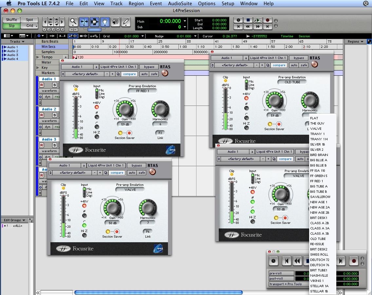Select the Selector waveform tool

pyautogui.click(x=94, y=22)
